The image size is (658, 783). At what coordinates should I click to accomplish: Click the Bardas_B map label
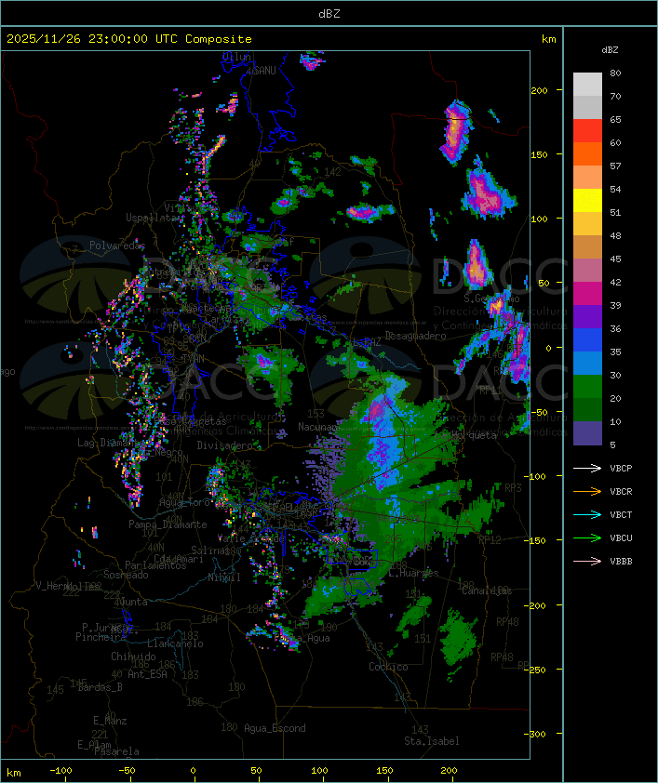coord(100,687)
